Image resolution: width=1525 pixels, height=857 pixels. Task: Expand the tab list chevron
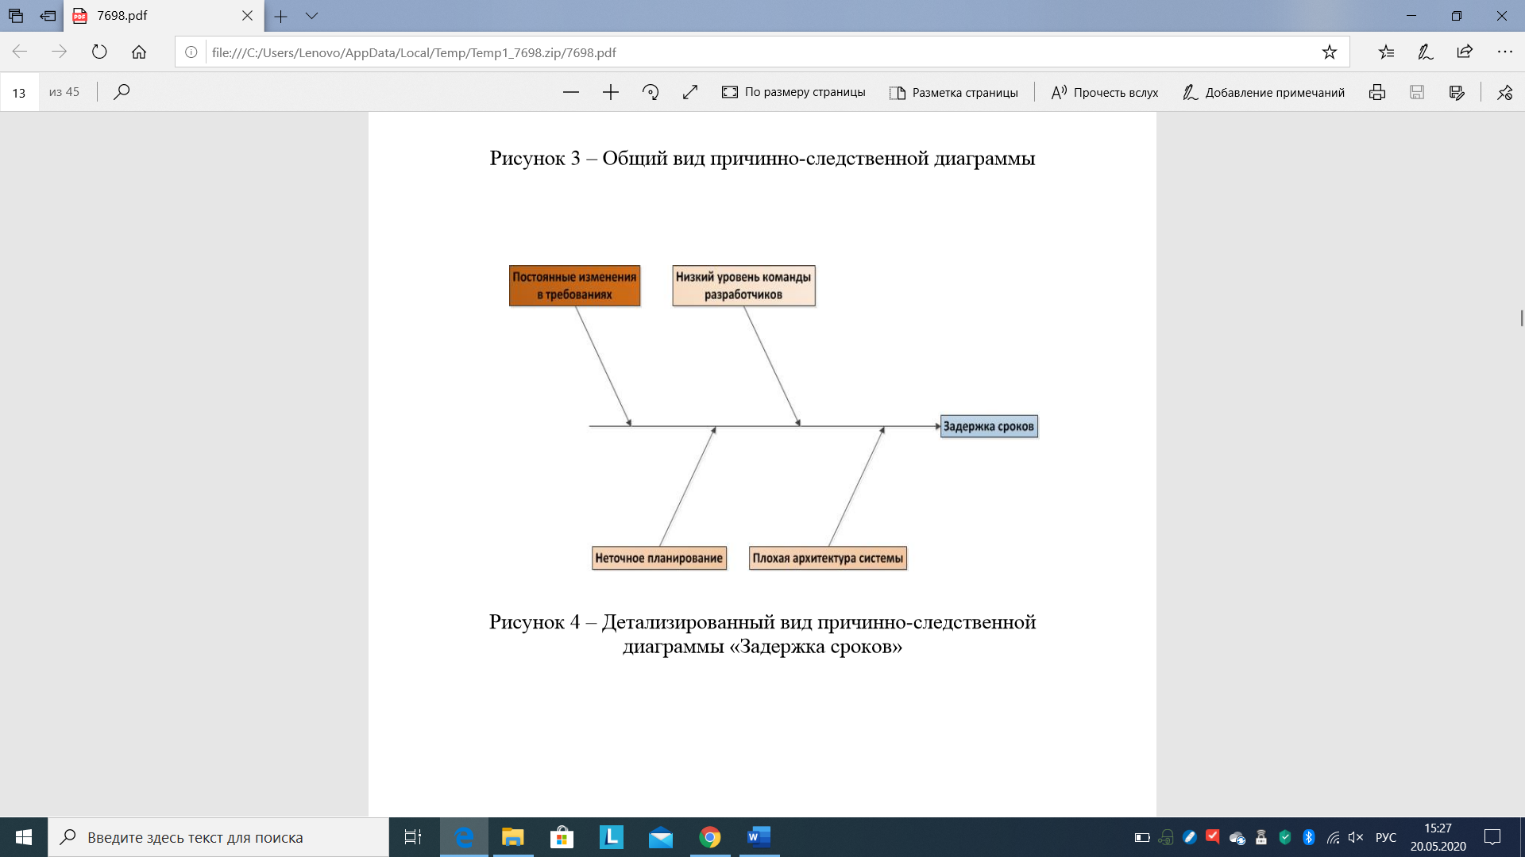[x=311, y=16]
